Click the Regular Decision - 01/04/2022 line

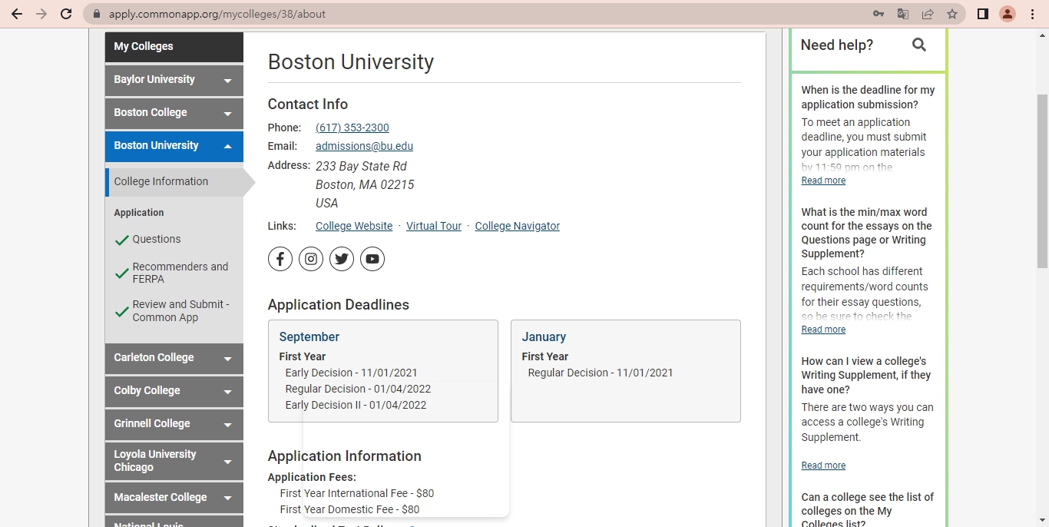pos(358,389)
